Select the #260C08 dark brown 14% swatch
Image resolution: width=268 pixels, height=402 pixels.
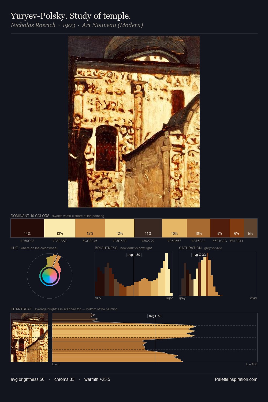pyautogui.click(x=27, y=228)
